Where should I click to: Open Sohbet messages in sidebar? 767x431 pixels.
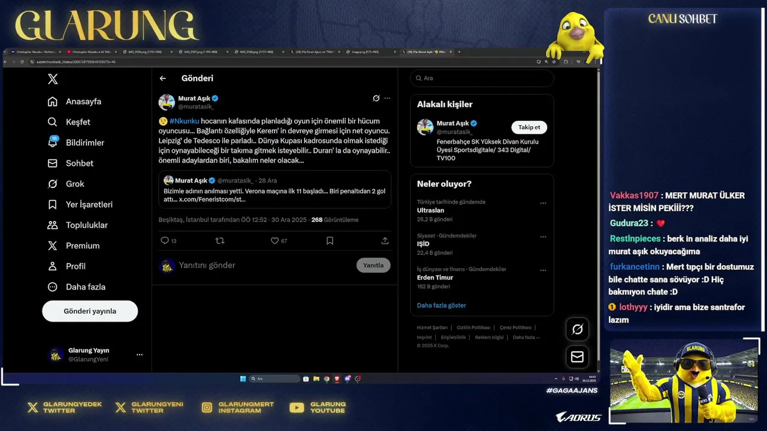point(71,163)
